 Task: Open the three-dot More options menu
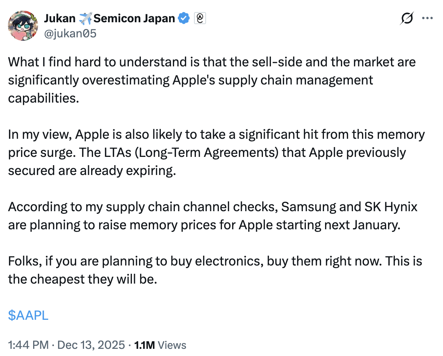(x=427, y=18)
